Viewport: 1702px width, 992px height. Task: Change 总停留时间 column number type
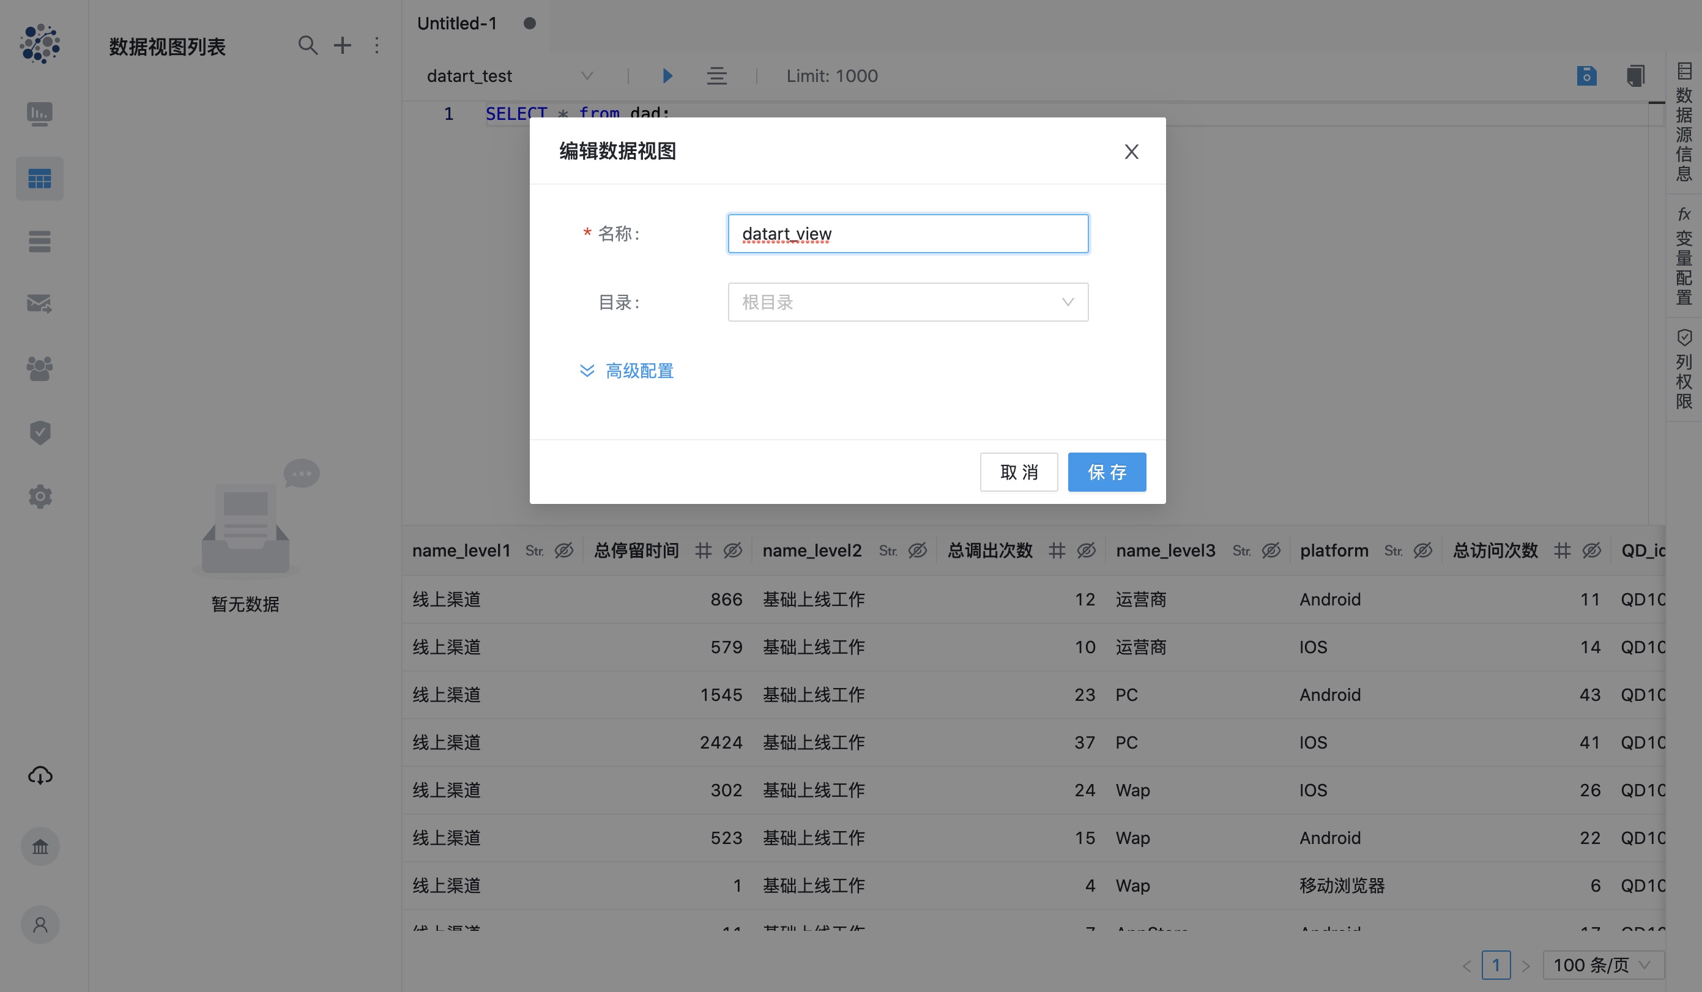click(704, 550)
